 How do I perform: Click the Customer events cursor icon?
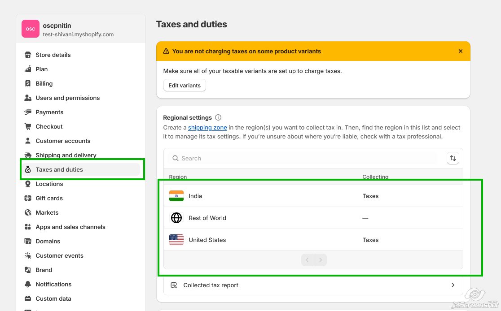click(x=28, y=256)
